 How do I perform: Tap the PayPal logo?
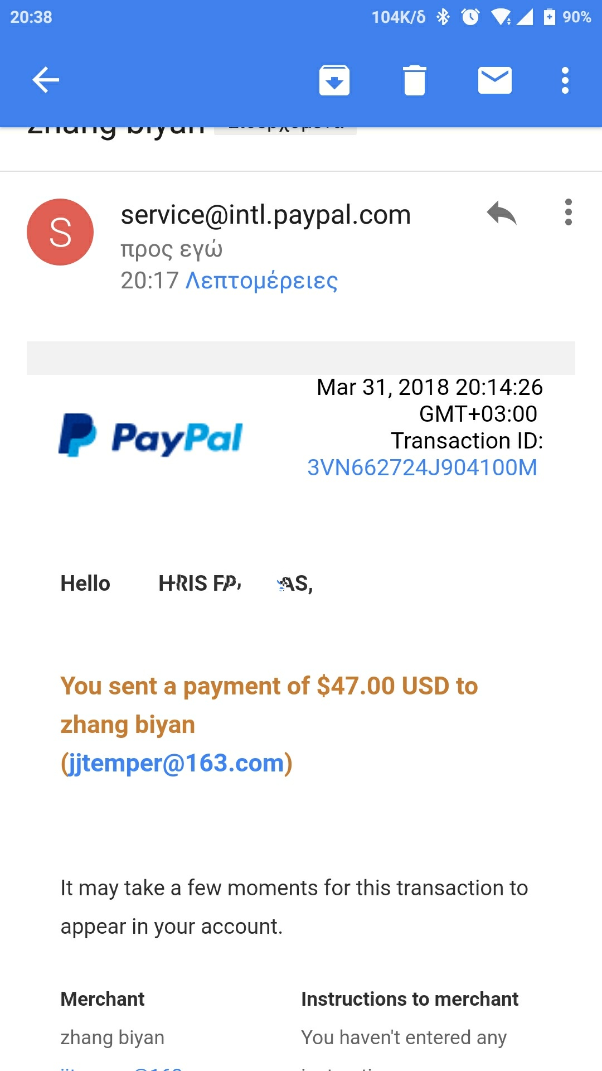pos(151,436)
